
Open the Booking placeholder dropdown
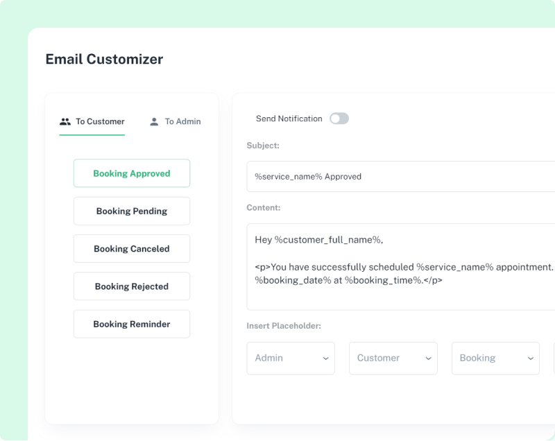[x=495, y=358]
